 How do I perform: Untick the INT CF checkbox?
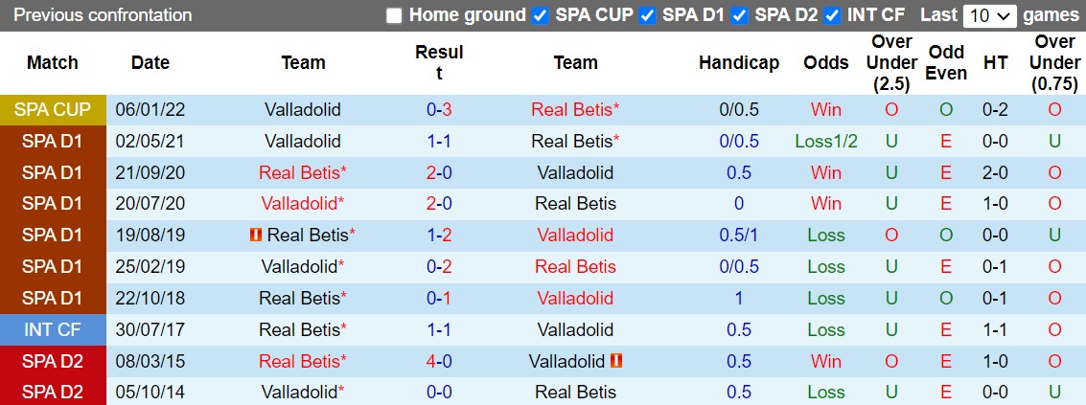tap(831, 15)
